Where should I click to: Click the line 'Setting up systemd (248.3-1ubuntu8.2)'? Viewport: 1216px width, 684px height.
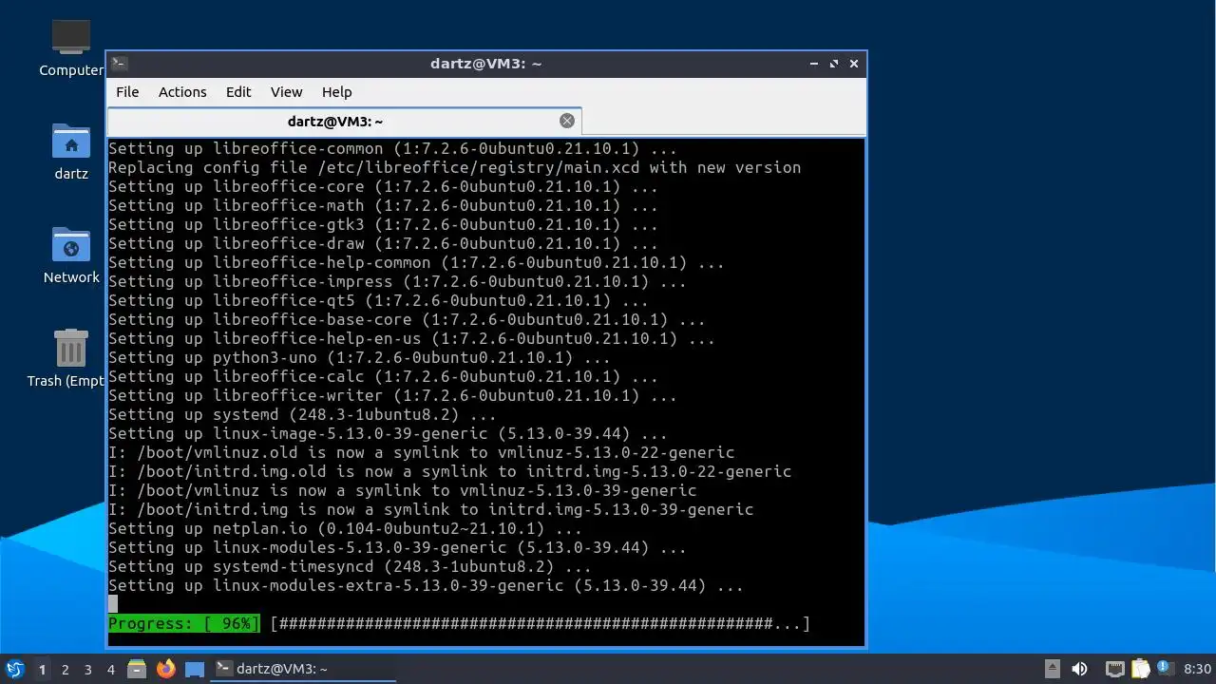point(302,415)
